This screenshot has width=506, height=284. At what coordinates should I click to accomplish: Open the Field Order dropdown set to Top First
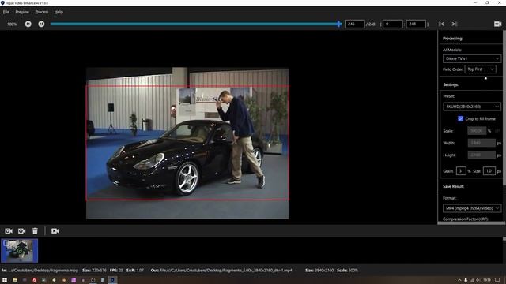click(x=480, y=69)
